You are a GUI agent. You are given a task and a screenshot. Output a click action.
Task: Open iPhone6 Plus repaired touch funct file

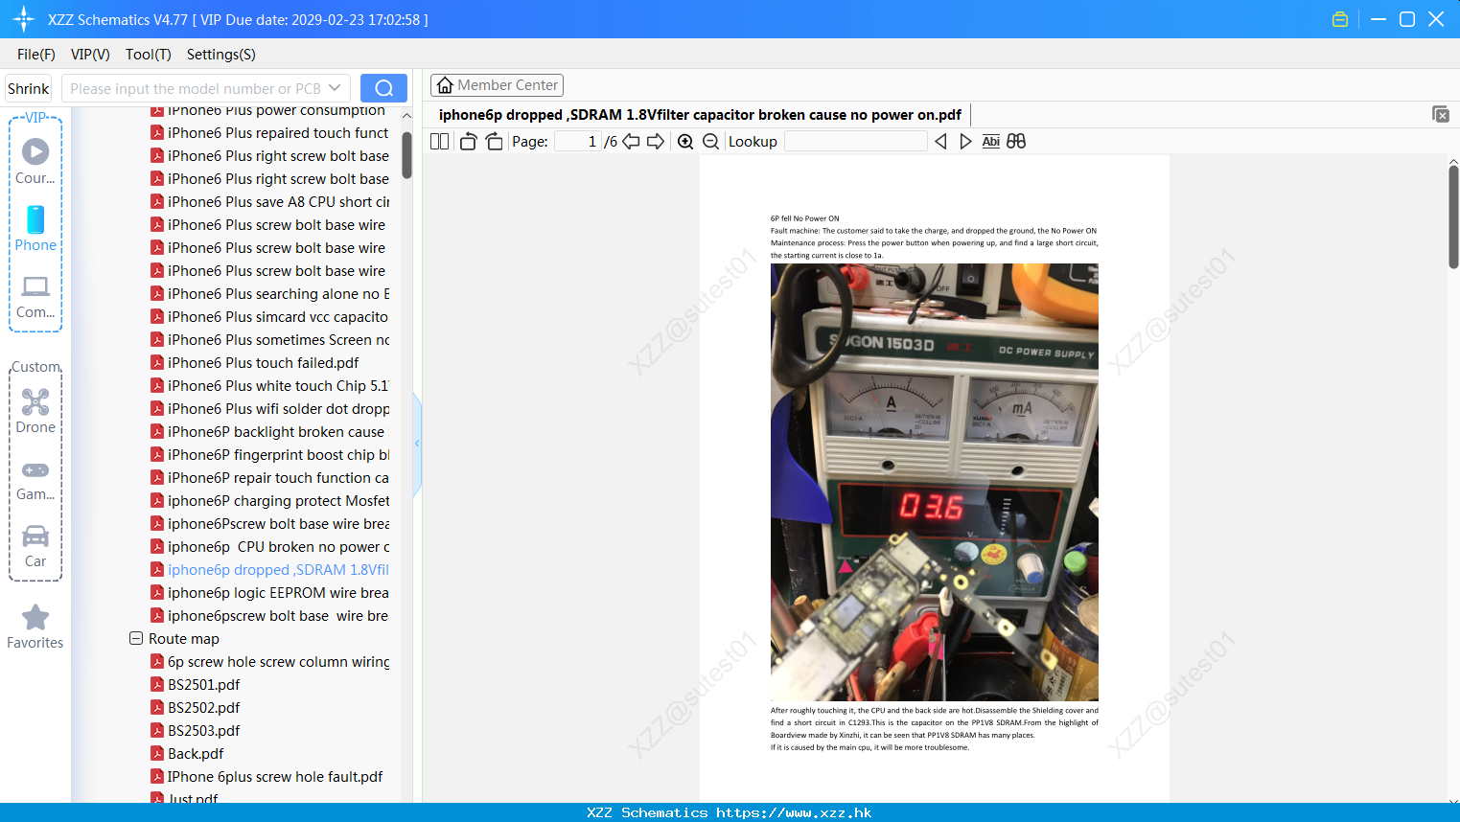click(270, 132)
